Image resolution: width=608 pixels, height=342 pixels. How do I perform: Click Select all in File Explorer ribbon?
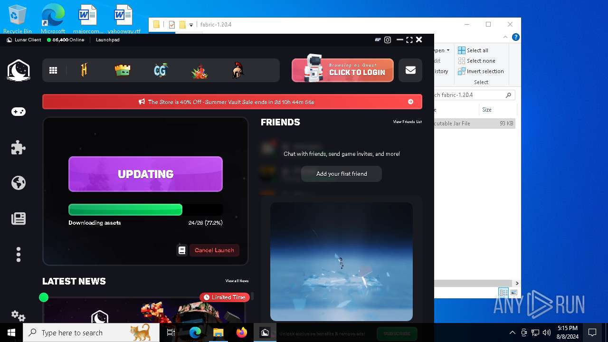(x=473, y=50)
